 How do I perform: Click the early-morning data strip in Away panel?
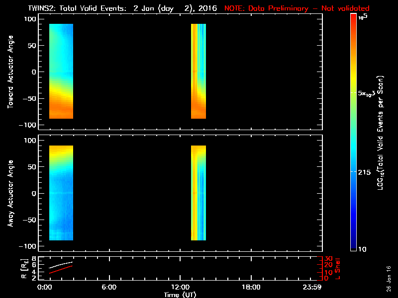click(x=61, y=193)
